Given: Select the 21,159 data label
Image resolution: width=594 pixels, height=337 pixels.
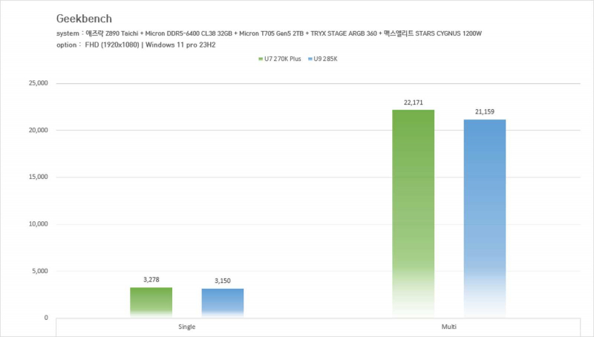Looking at the screenshot, I should 484,112.
